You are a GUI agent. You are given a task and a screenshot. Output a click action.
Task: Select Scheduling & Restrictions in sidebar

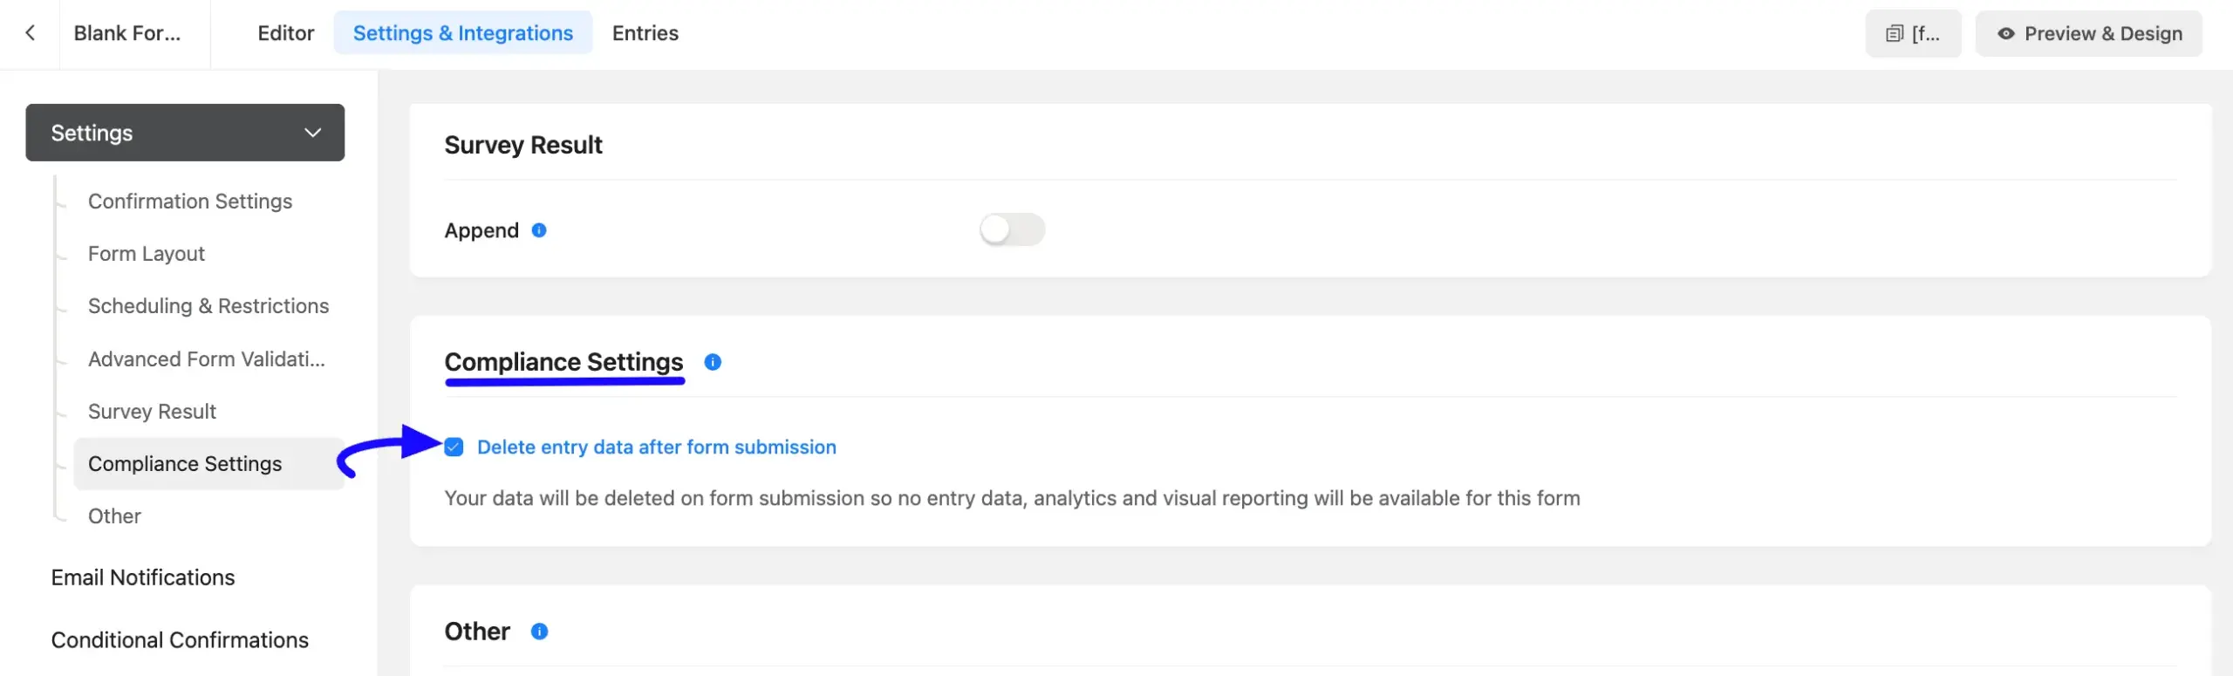[208, 306]
